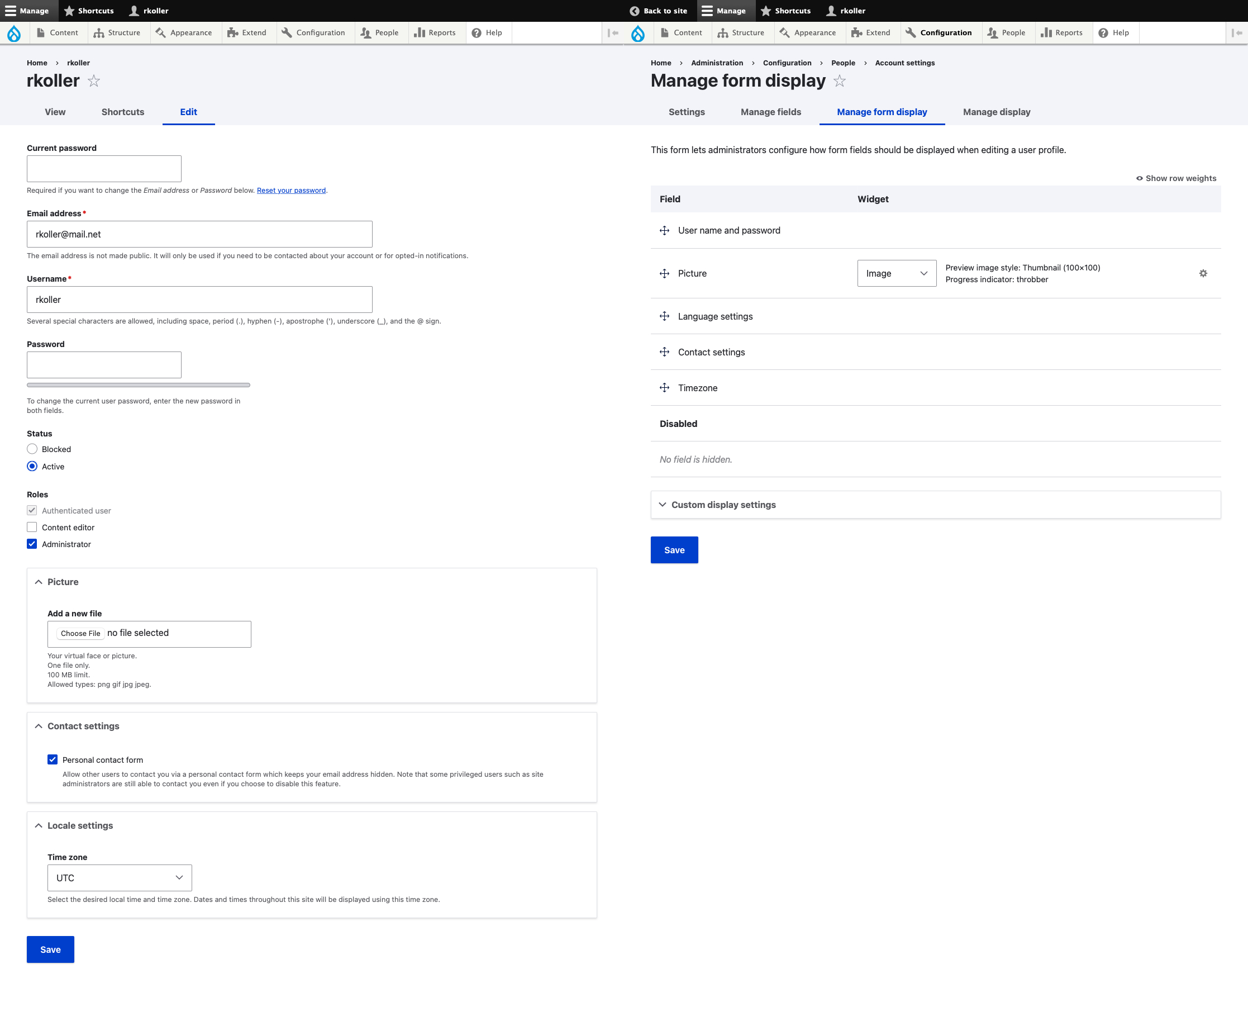Click the password strength indicator bar
This screenshot has width=1248, height=1026.
tap(139, 384)
